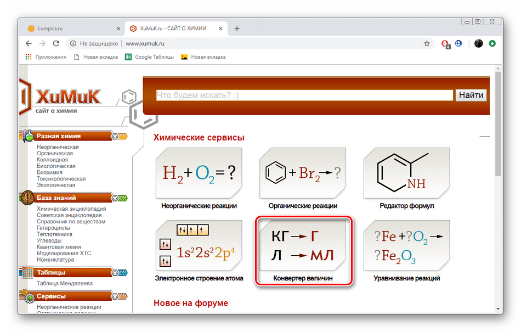Image resolution: width=521 pixels, height=332 pixels.
Task: Open the site info icon beside Не защищено
Action: [73, 43]
